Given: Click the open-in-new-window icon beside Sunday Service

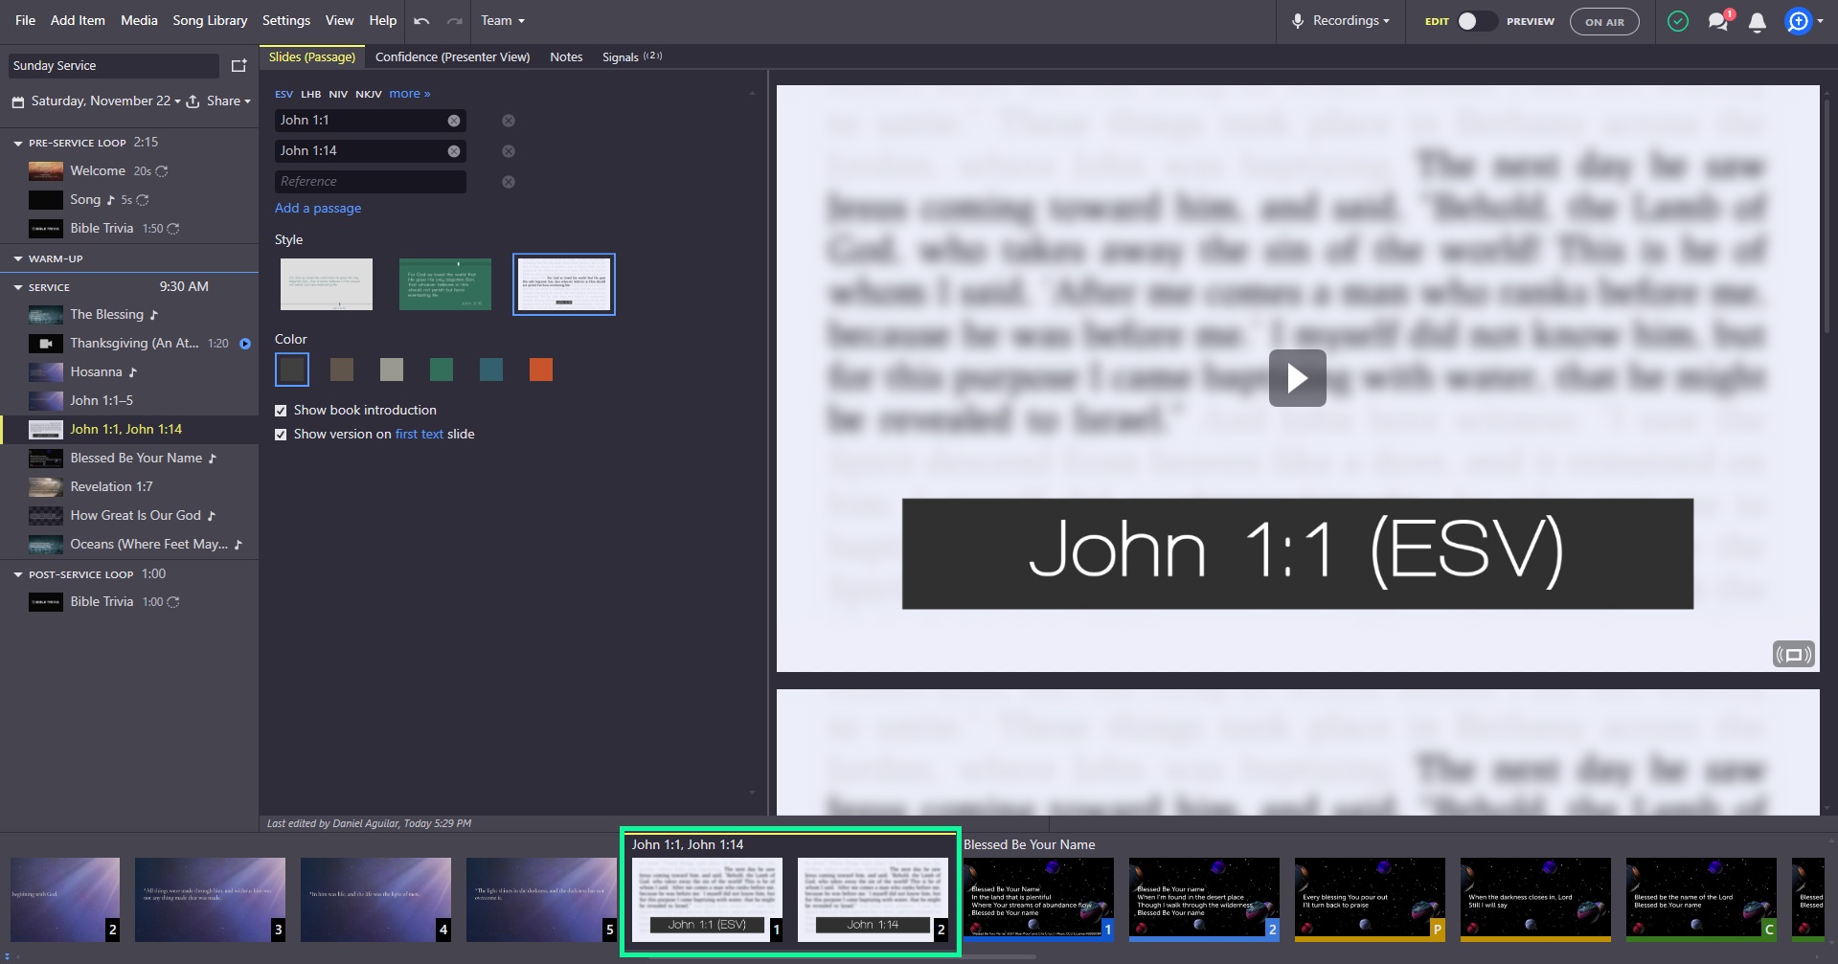Looking at the screenshot, I should (239, 65).
